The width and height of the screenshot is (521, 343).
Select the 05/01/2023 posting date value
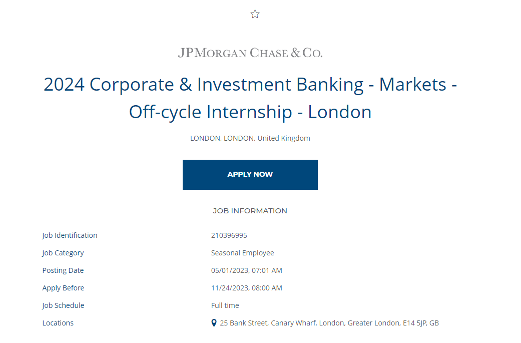click(x=247, y=270)
